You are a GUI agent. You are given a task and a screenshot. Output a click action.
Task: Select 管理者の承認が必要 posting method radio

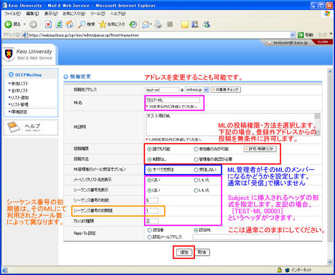click(197, 159)
